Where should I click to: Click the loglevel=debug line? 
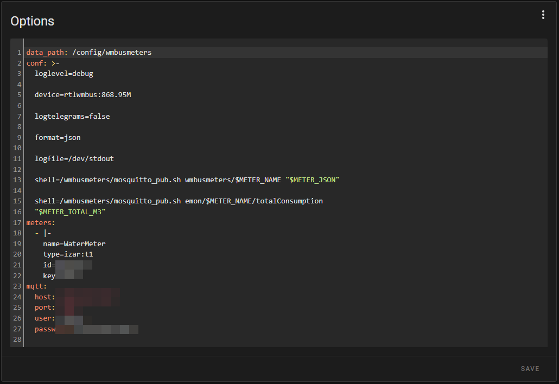(x=64, y=74)
